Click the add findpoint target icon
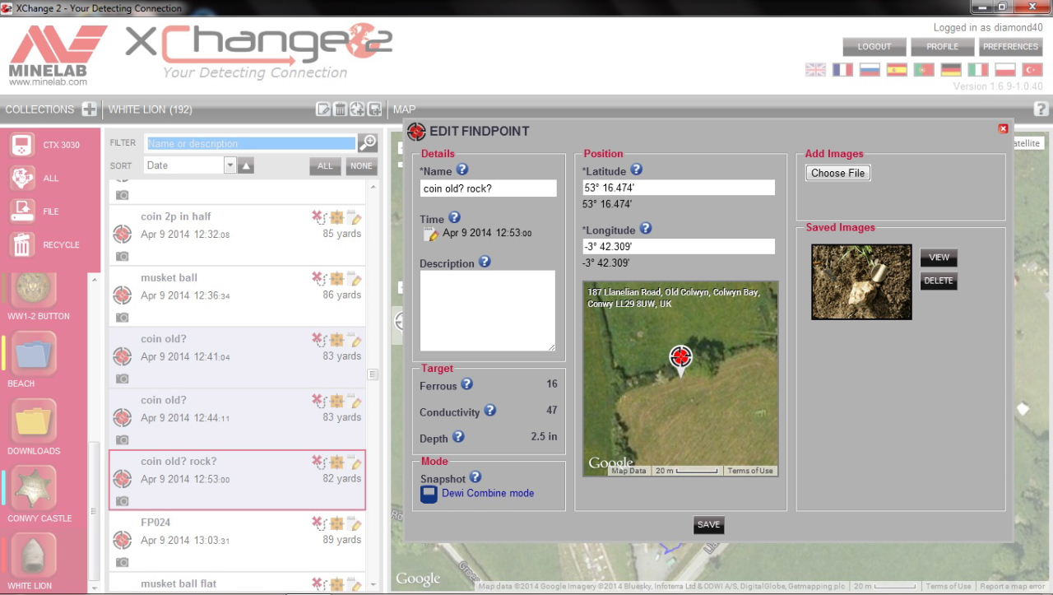Image resolution: width=1053 pixels, height=595 pixels. point(357,109)
